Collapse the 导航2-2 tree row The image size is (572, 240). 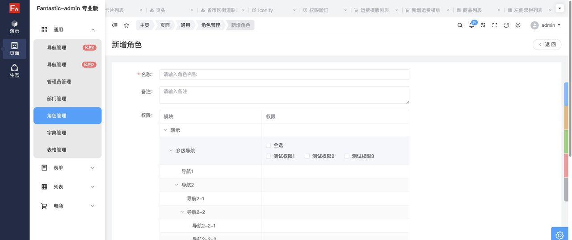(182, 212)
